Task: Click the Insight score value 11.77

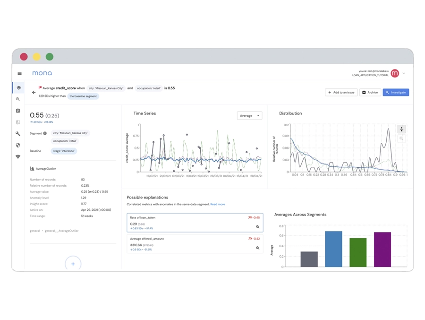Action: tap(84, 204)
